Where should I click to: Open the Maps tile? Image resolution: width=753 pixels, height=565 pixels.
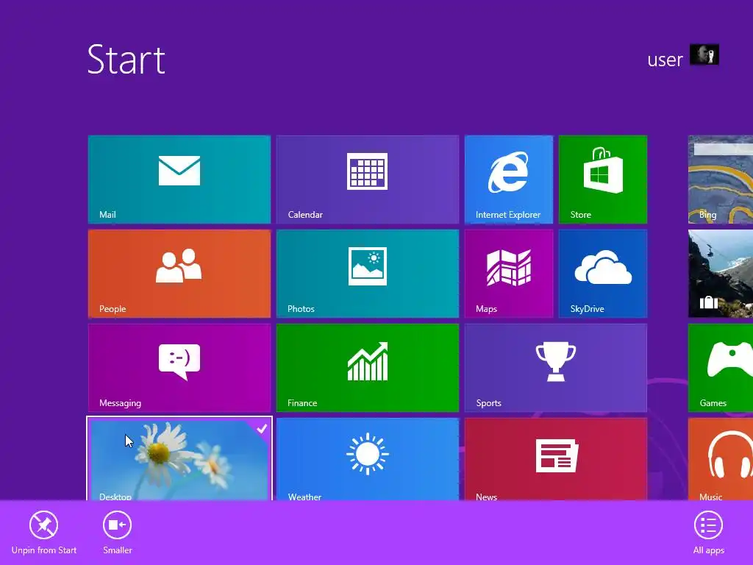point(509,274)
